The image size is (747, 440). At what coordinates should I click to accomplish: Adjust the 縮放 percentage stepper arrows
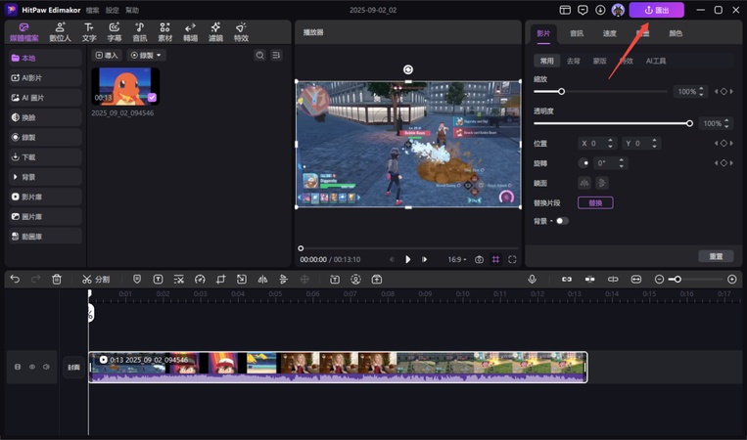pyautogui.click(x=701, y=91)
